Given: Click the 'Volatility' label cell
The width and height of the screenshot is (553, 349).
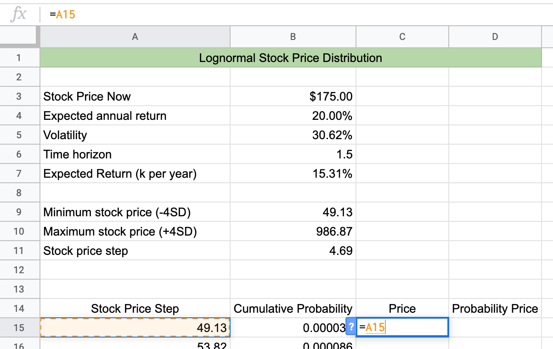Looking at the screenshot, I should 135,135.
